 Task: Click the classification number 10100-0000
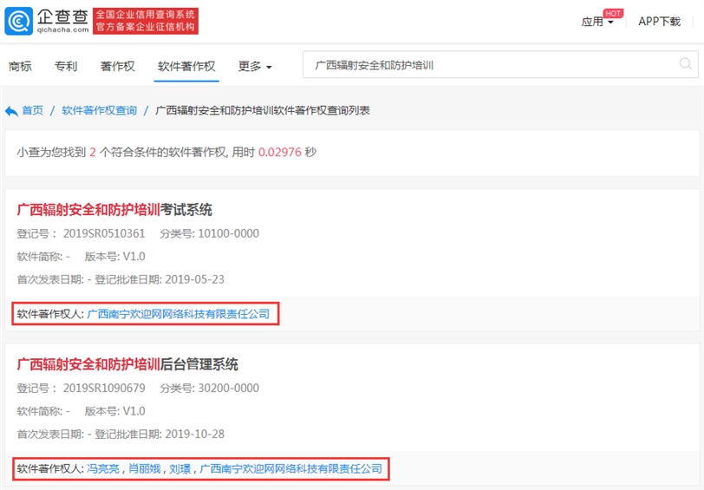[229, 233]
